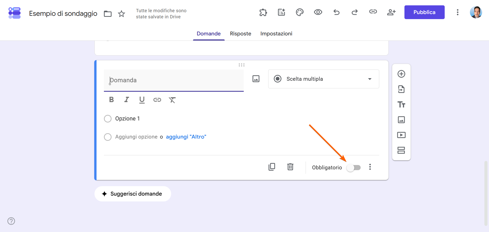Underline the question text

point(142,100)
